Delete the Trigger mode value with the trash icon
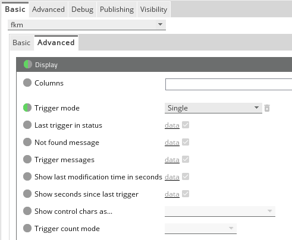The width and height of the screenshot is (292, 240). click(267, 108)
